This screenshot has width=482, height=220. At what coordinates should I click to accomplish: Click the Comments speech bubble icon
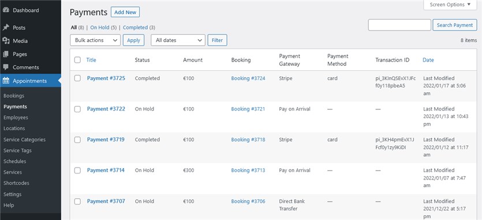coord(6,67)
